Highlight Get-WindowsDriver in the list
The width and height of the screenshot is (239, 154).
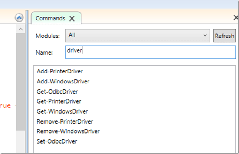pos(63,111)
